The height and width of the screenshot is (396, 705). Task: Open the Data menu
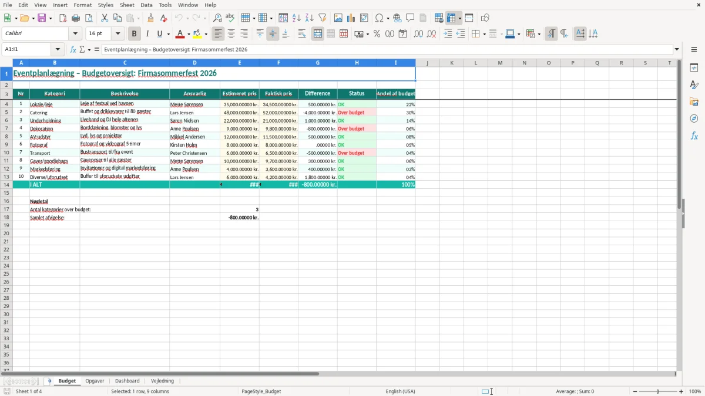[146, 5]
